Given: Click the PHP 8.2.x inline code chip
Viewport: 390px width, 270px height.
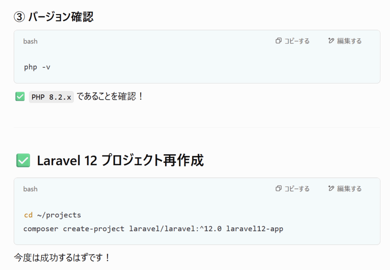Looking at the screenshot, I should (x=51, y=97).
